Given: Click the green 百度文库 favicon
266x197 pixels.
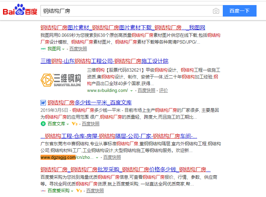Looking at the screenshot, I should coord(43,124).
